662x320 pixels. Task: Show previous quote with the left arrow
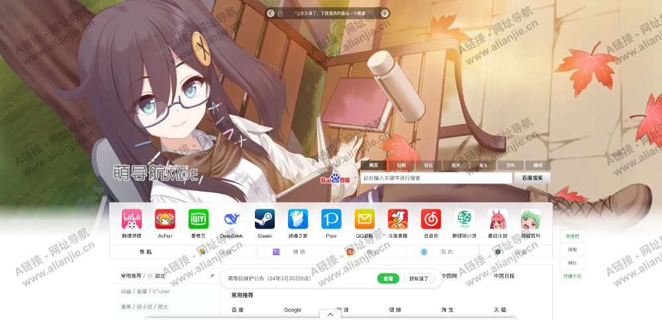(x=271, y=13)
